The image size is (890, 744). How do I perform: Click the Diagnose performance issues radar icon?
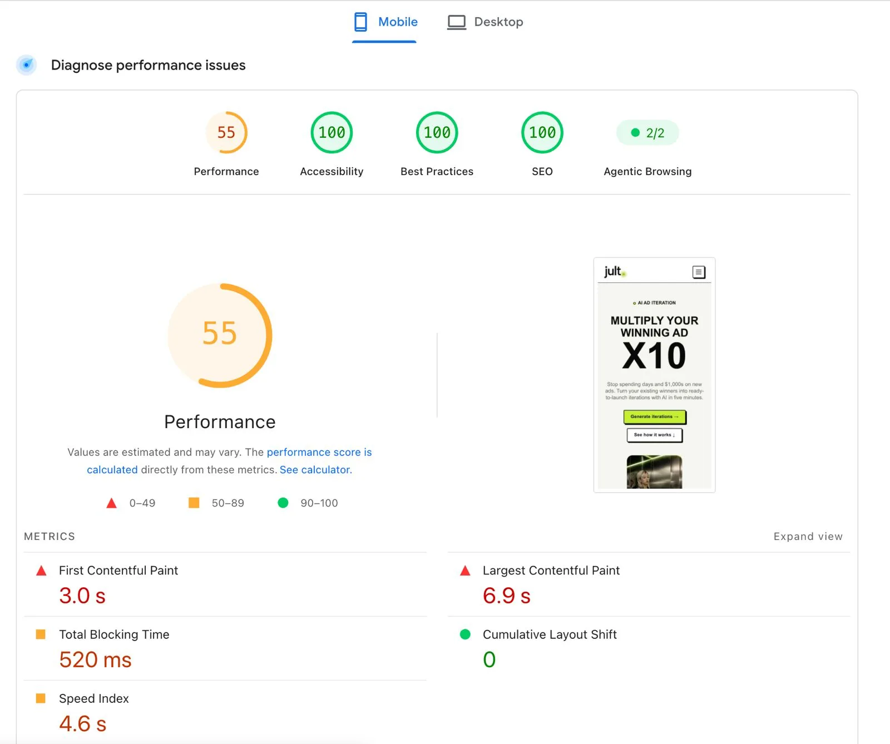coord(26,65)
